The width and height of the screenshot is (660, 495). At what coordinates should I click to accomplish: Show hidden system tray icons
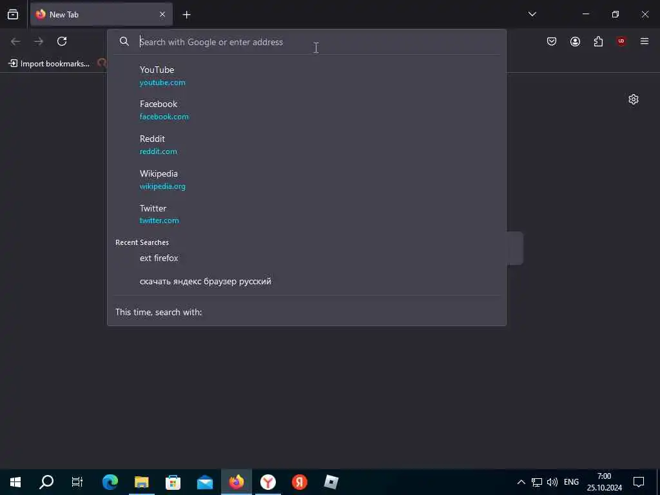point(521,482)
